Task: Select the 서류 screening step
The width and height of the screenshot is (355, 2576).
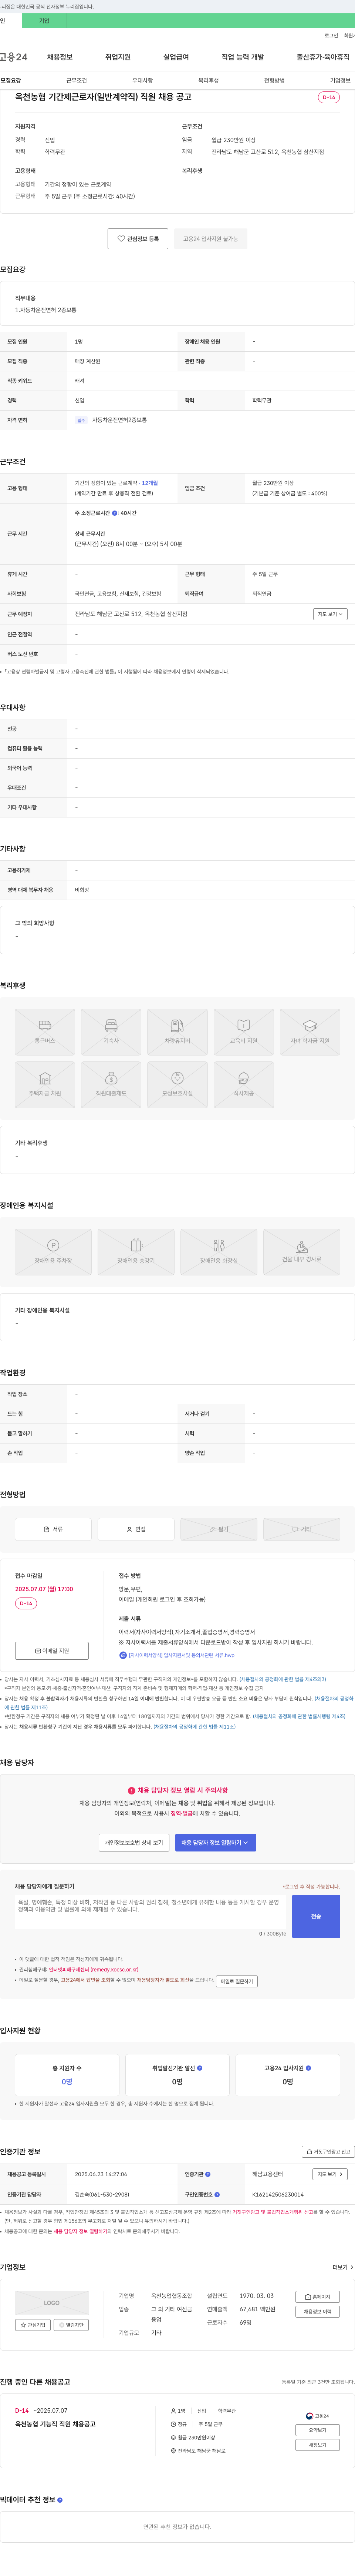Action: 53,1529
